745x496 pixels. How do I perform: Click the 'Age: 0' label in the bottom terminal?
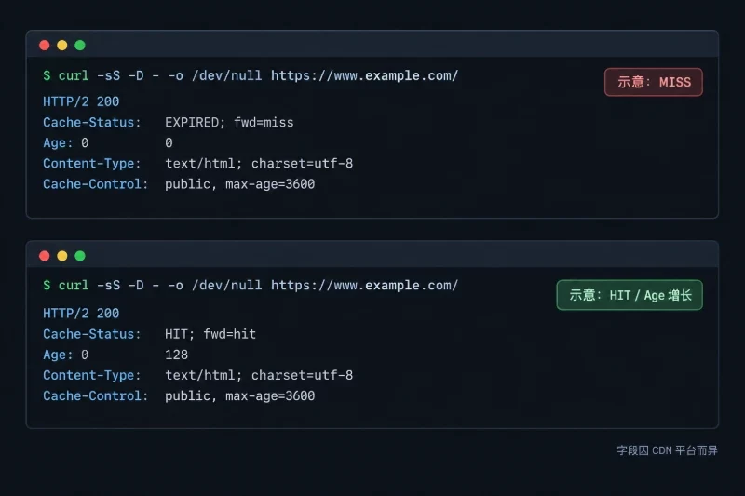(x=65, y=355)
